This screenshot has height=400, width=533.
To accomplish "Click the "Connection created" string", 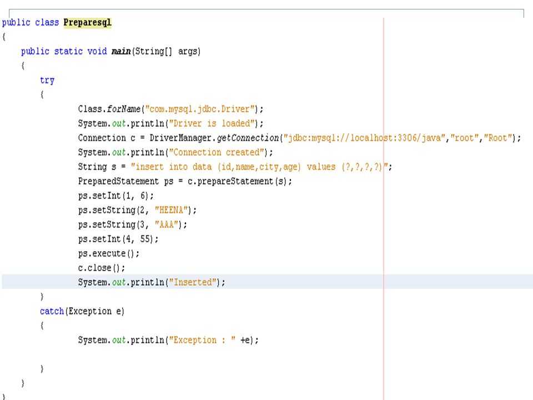I will (217, 152).
